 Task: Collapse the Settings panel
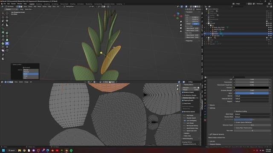[x=212, y=108]
